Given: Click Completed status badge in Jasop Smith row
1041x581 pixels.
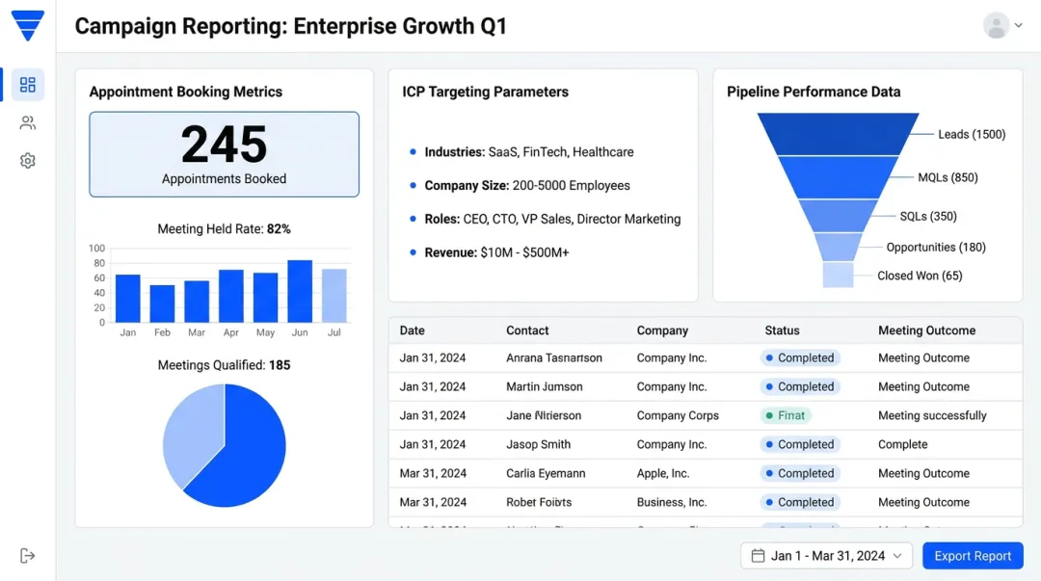Looking at the screenshot, I should pos(800,444).
